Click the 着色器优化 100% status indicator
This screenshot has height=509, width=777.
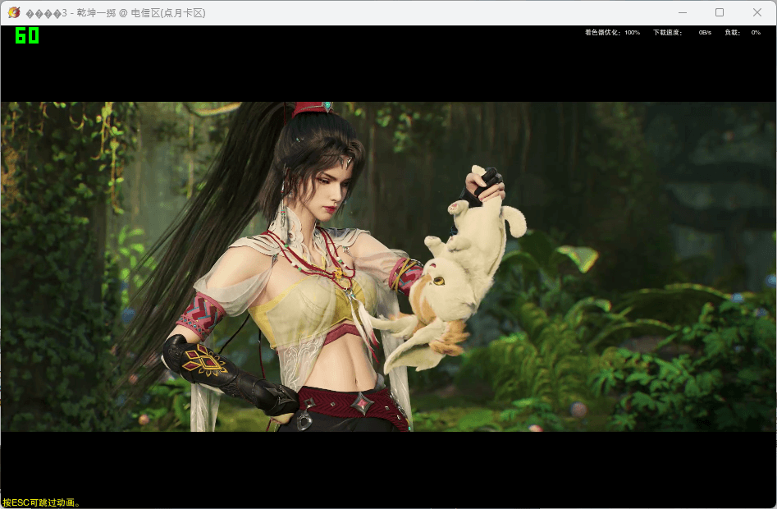(x=612, y=33)
